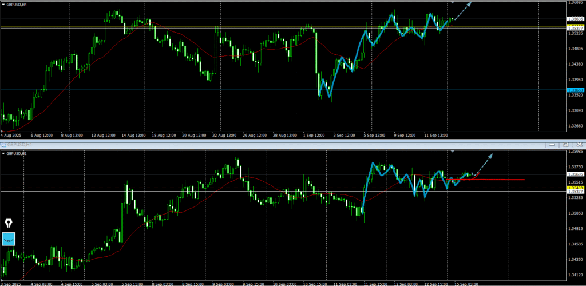Click the chart shift triangle on H1 chart

tap(453, 152)
